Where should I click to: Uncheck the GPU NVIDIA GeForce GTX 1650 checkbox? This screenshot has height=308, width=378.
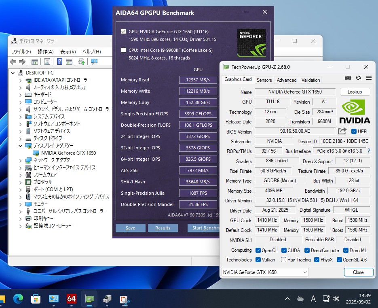click(x=123, y=32)
